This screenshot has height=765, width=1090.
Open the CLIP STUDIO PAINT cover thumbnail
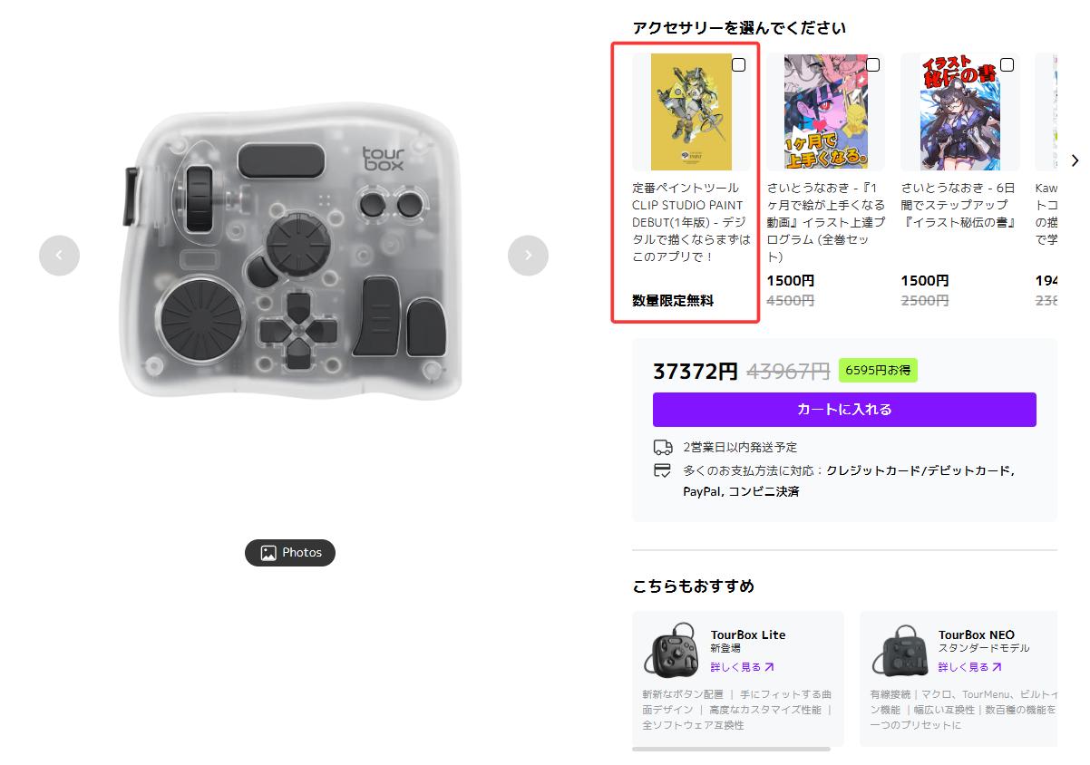[691, 111]
